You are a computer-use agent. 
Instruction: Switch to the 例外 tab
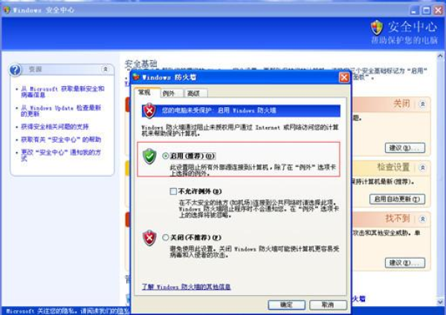[172, 94]
